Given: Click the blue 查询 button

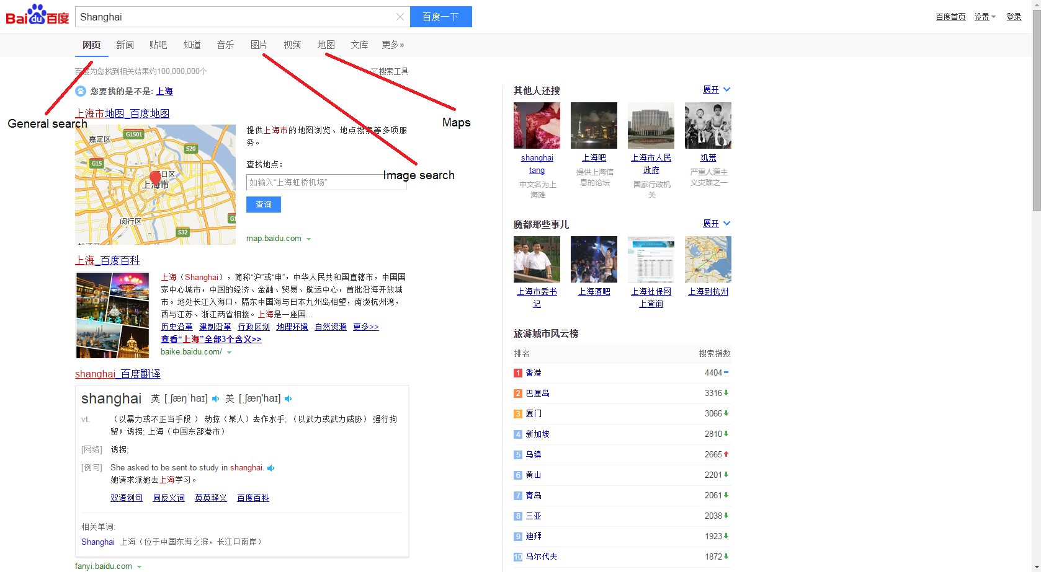Looking at the screenshot, I should tap(264, 205).
